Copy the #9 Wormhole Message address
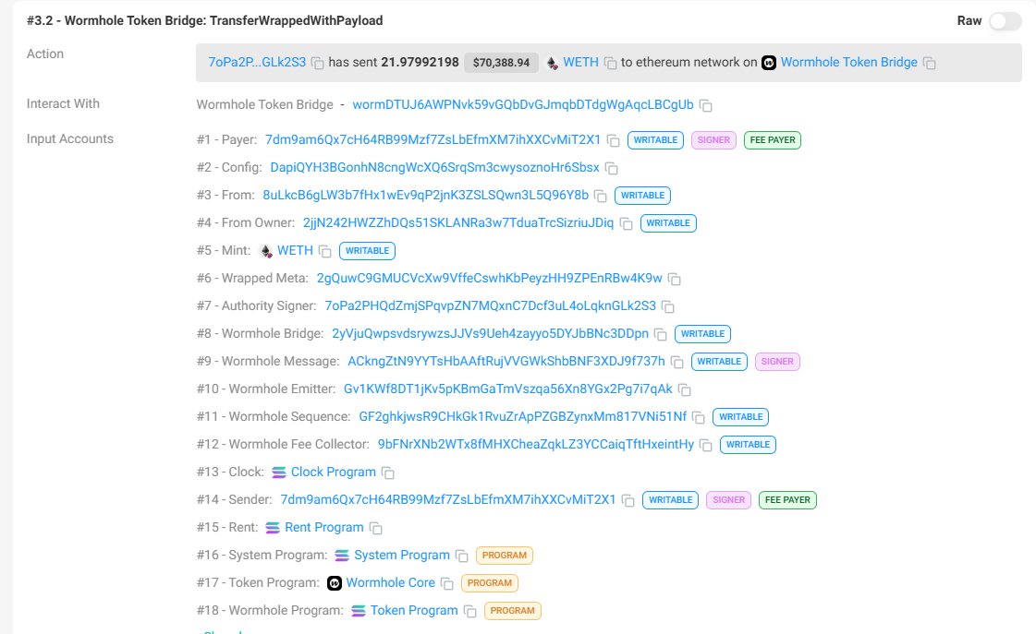 pyautogui.click(x=677, y=362)
